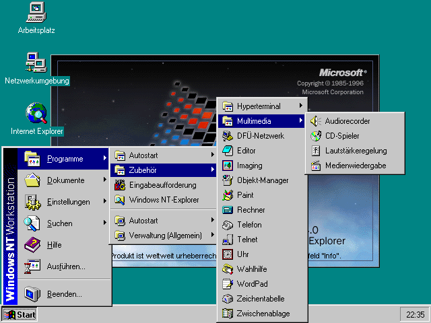Screen dimensions: 431x323
Task: Click the CD-Spieler icon
Action: (x=315, y=136)
